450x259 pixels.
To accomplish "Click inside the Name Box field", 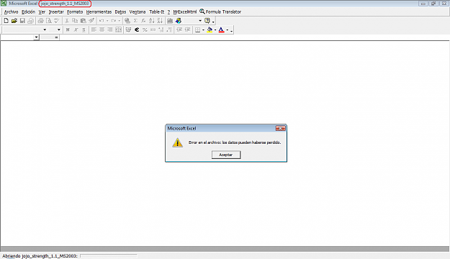I will pyautogui.click(x=17, y=37).
